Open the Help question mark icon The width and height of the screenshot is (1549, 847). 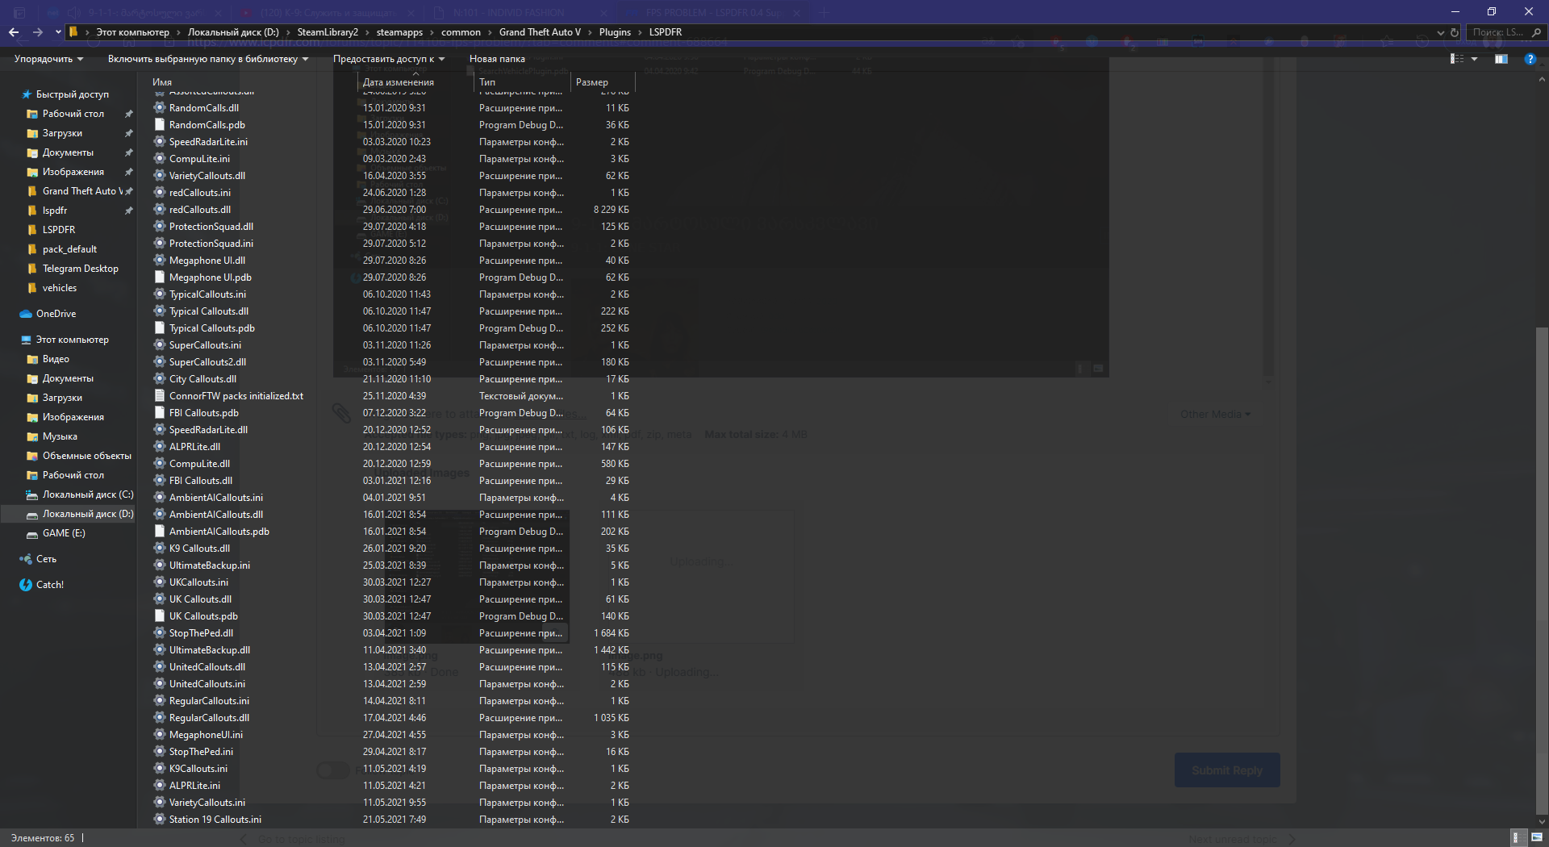(x=1530, y=59)
